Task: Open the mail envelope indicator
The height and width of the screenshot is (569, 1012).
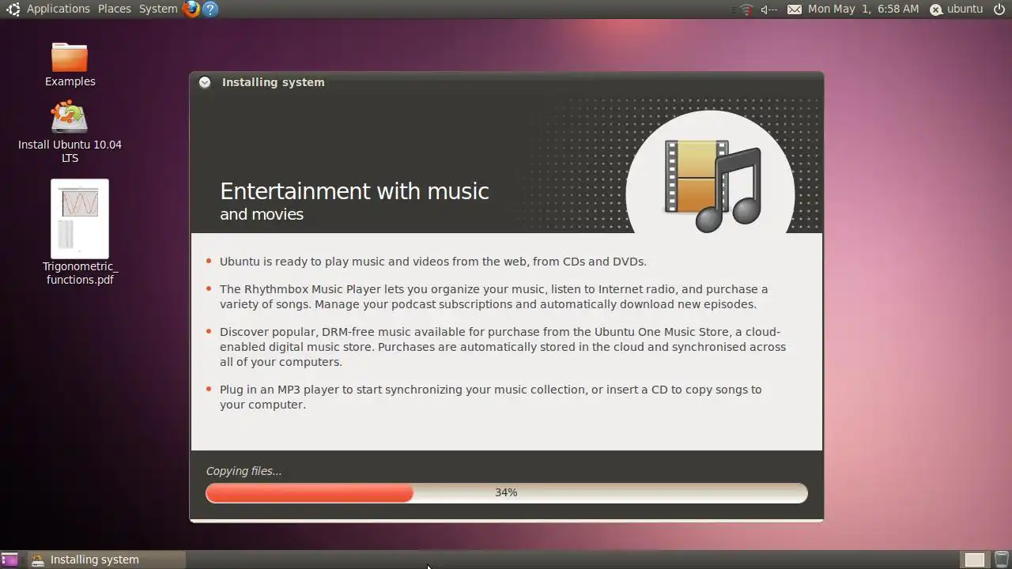Action: tap(795, 9)
